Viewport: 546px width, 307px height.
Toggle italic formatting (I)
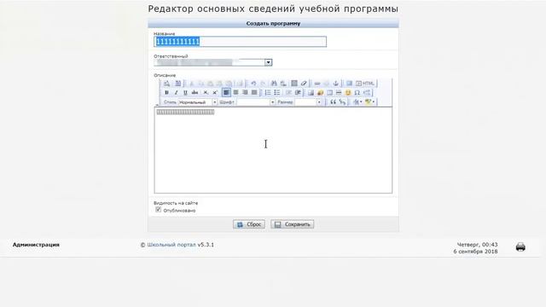coord(176,93)
